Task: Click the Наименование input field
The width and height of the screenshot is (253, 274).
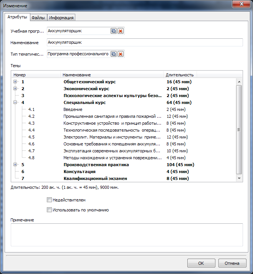Action: (145, 43)
